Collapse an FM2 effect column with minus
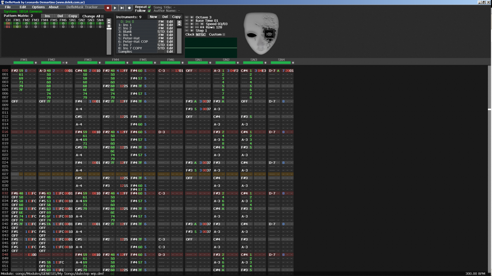 tap(63, 63)
